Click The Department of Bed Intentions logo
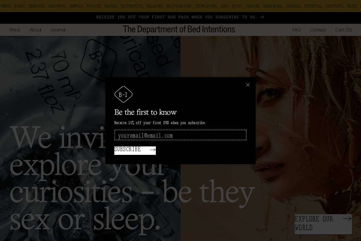Screen dimensions: 361x241 [179, 30]
